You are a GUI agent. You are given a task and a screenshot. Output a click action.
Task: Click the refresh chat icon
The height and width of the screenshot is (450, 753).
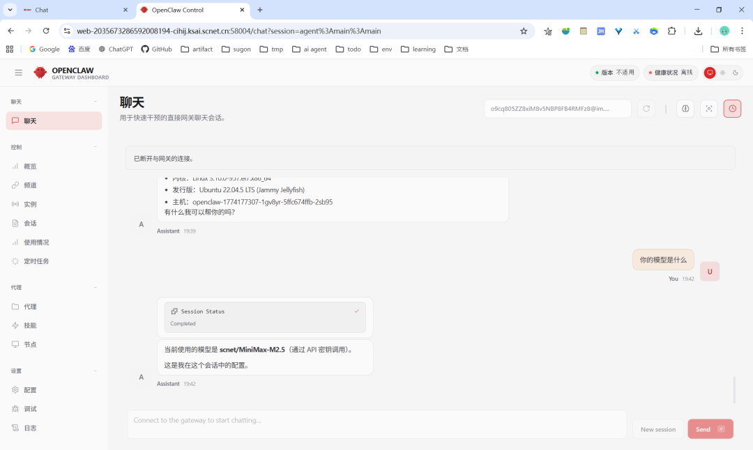(646, 109)
